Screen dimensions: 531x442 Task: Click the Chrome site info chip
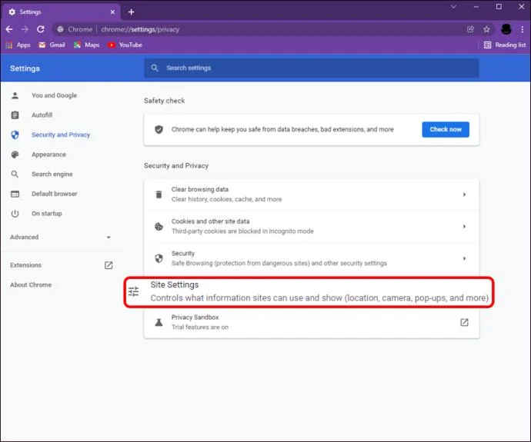point(75,29)
